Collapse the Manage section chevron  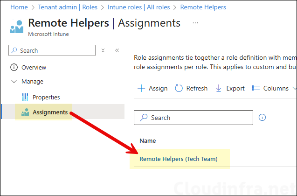(x=14, y=82)
